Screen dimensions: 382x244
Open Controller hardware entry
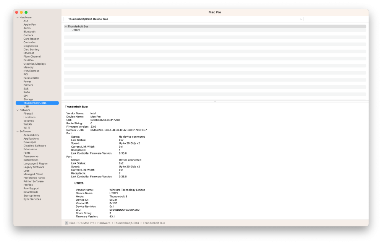(x=29, y=42)
